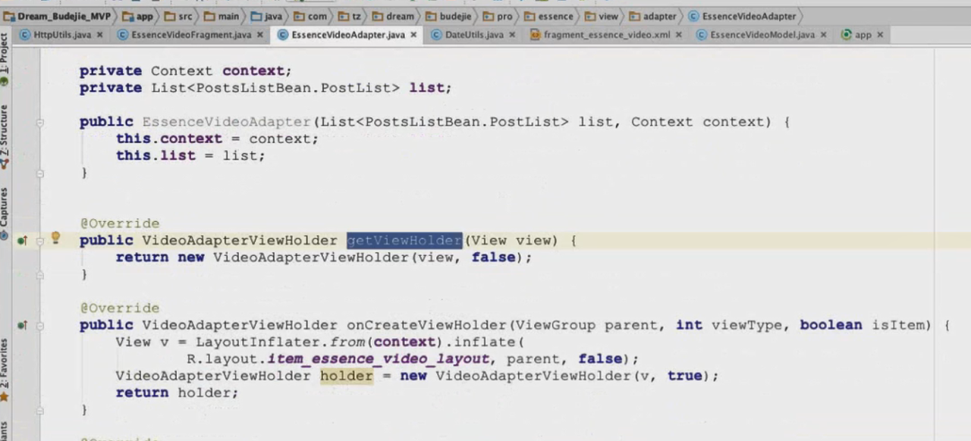The height and width of the screenshot is (441, 971).
Task: Open the Captures tool window
Action: click(x=5, y=213)
